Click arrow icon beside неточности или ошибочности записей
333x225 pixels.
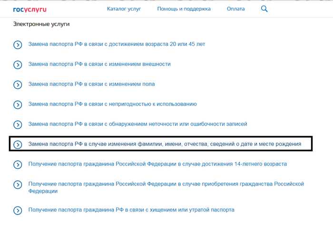(x=18, y=125)
